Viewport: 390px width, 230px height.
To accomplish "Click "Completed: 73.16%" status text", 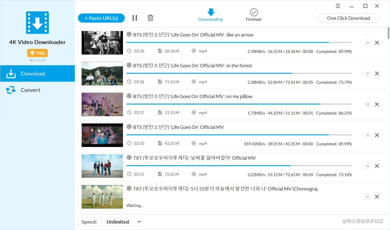I will [334, 175].
